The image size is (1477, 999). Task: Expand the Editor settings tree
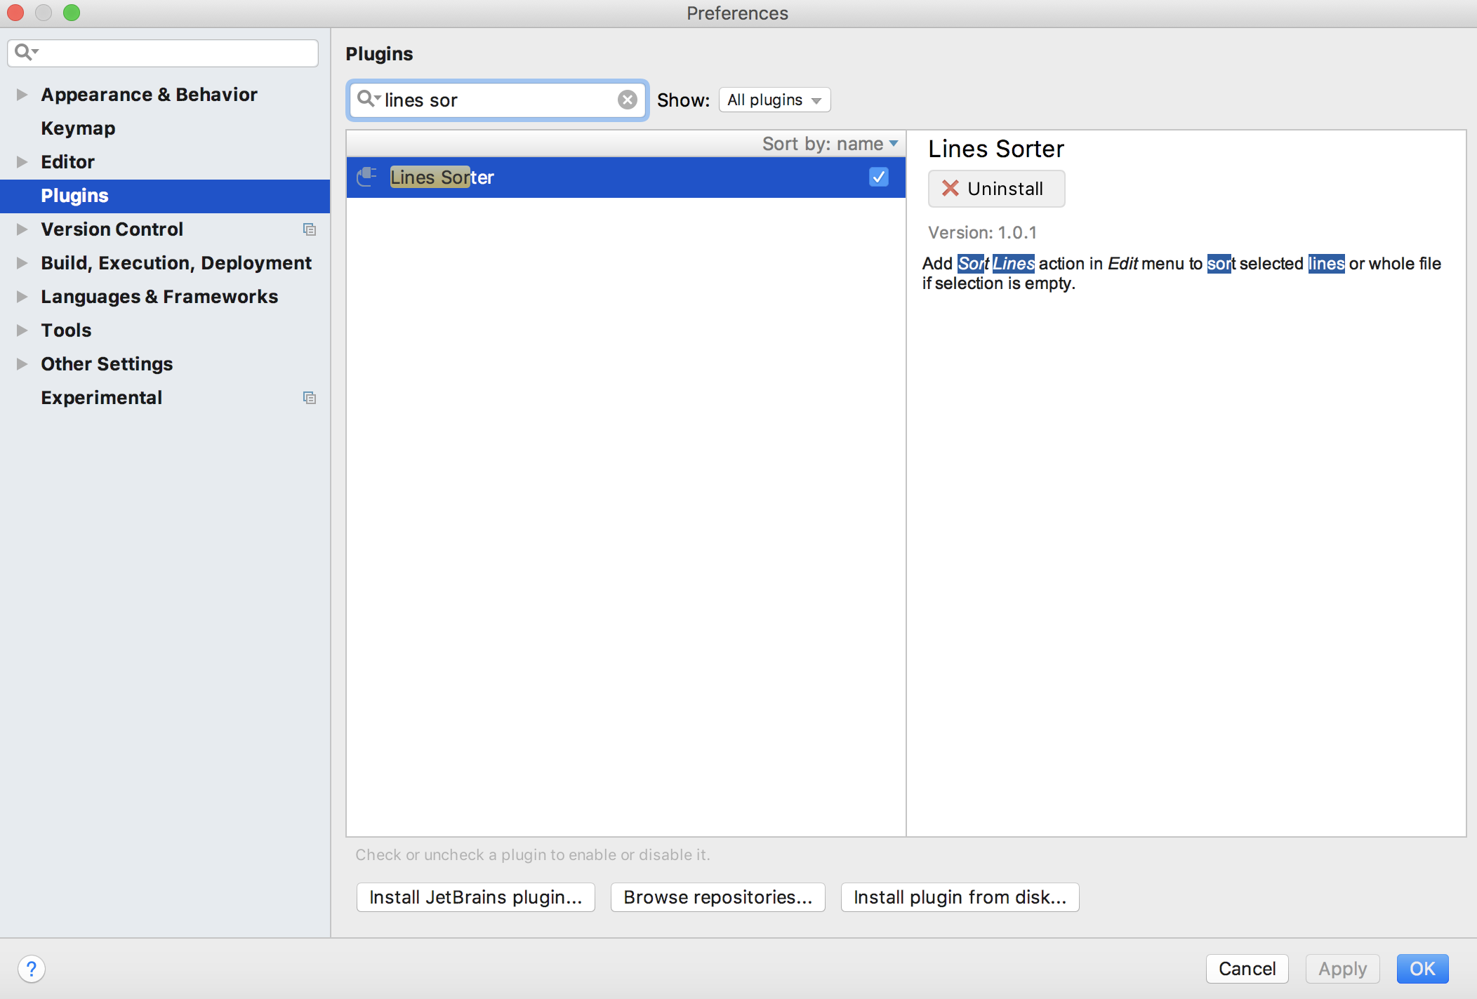pos(22,162)
